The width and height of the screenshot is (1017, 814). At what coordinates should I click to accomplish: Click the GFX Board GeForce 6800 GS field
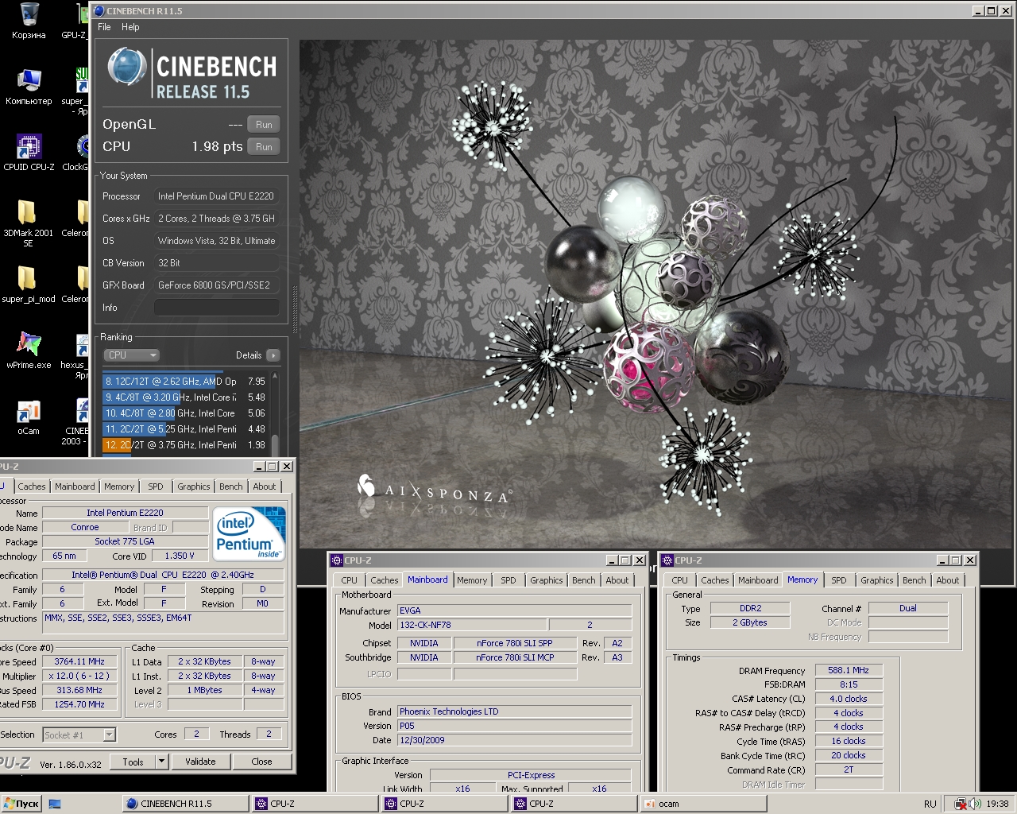[216, 285]
